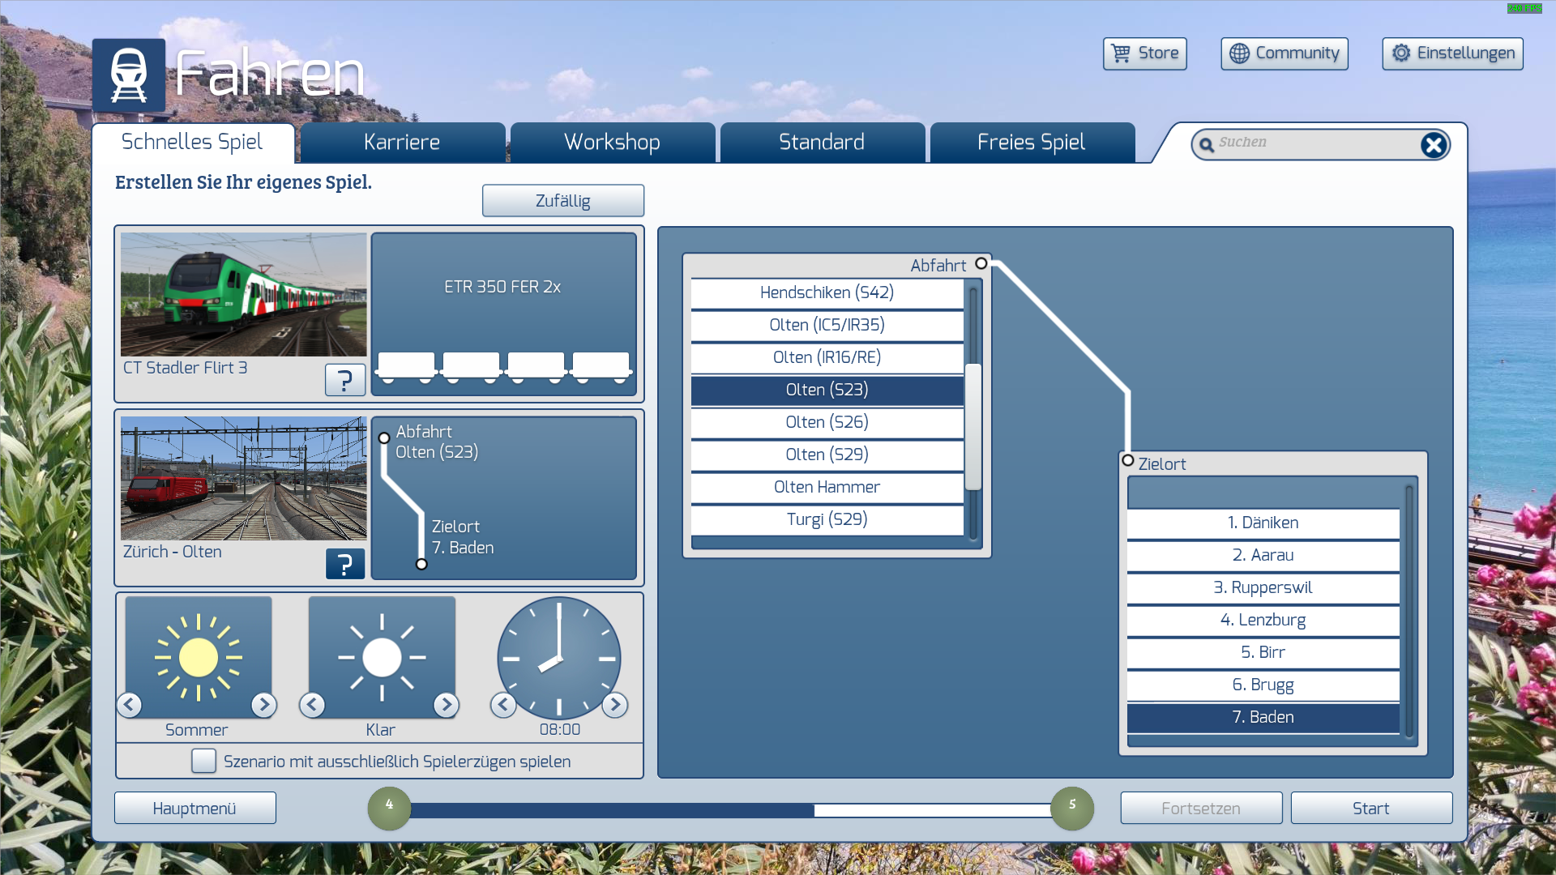Click the Abfahrt list scrollbar
The image size is (1556, 875).
[x=973, y=426]
